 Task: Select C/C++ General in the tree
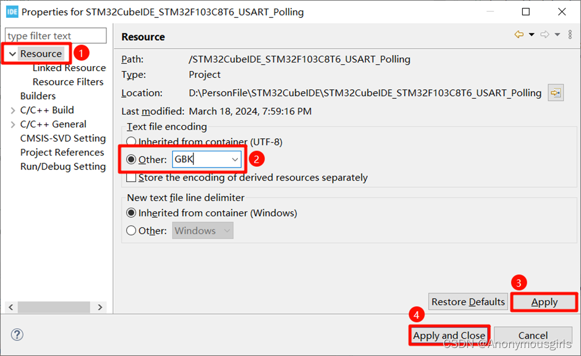click(53, 124)
